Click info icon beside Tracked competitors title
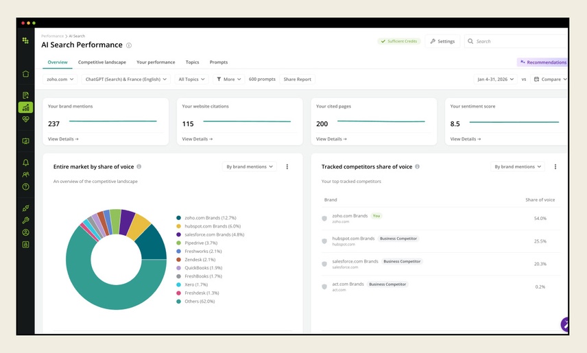Screen dimensions: 587x353 pyautogui.click(x=417, y=167)
